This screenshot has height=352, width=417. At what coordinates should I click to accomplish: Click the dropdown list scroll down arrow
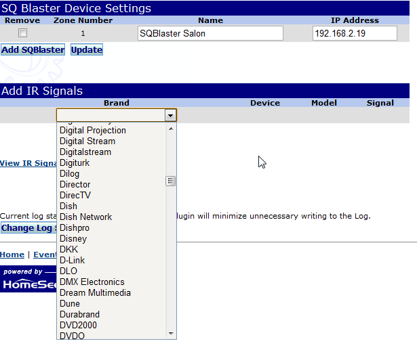[x=171, y=334]
